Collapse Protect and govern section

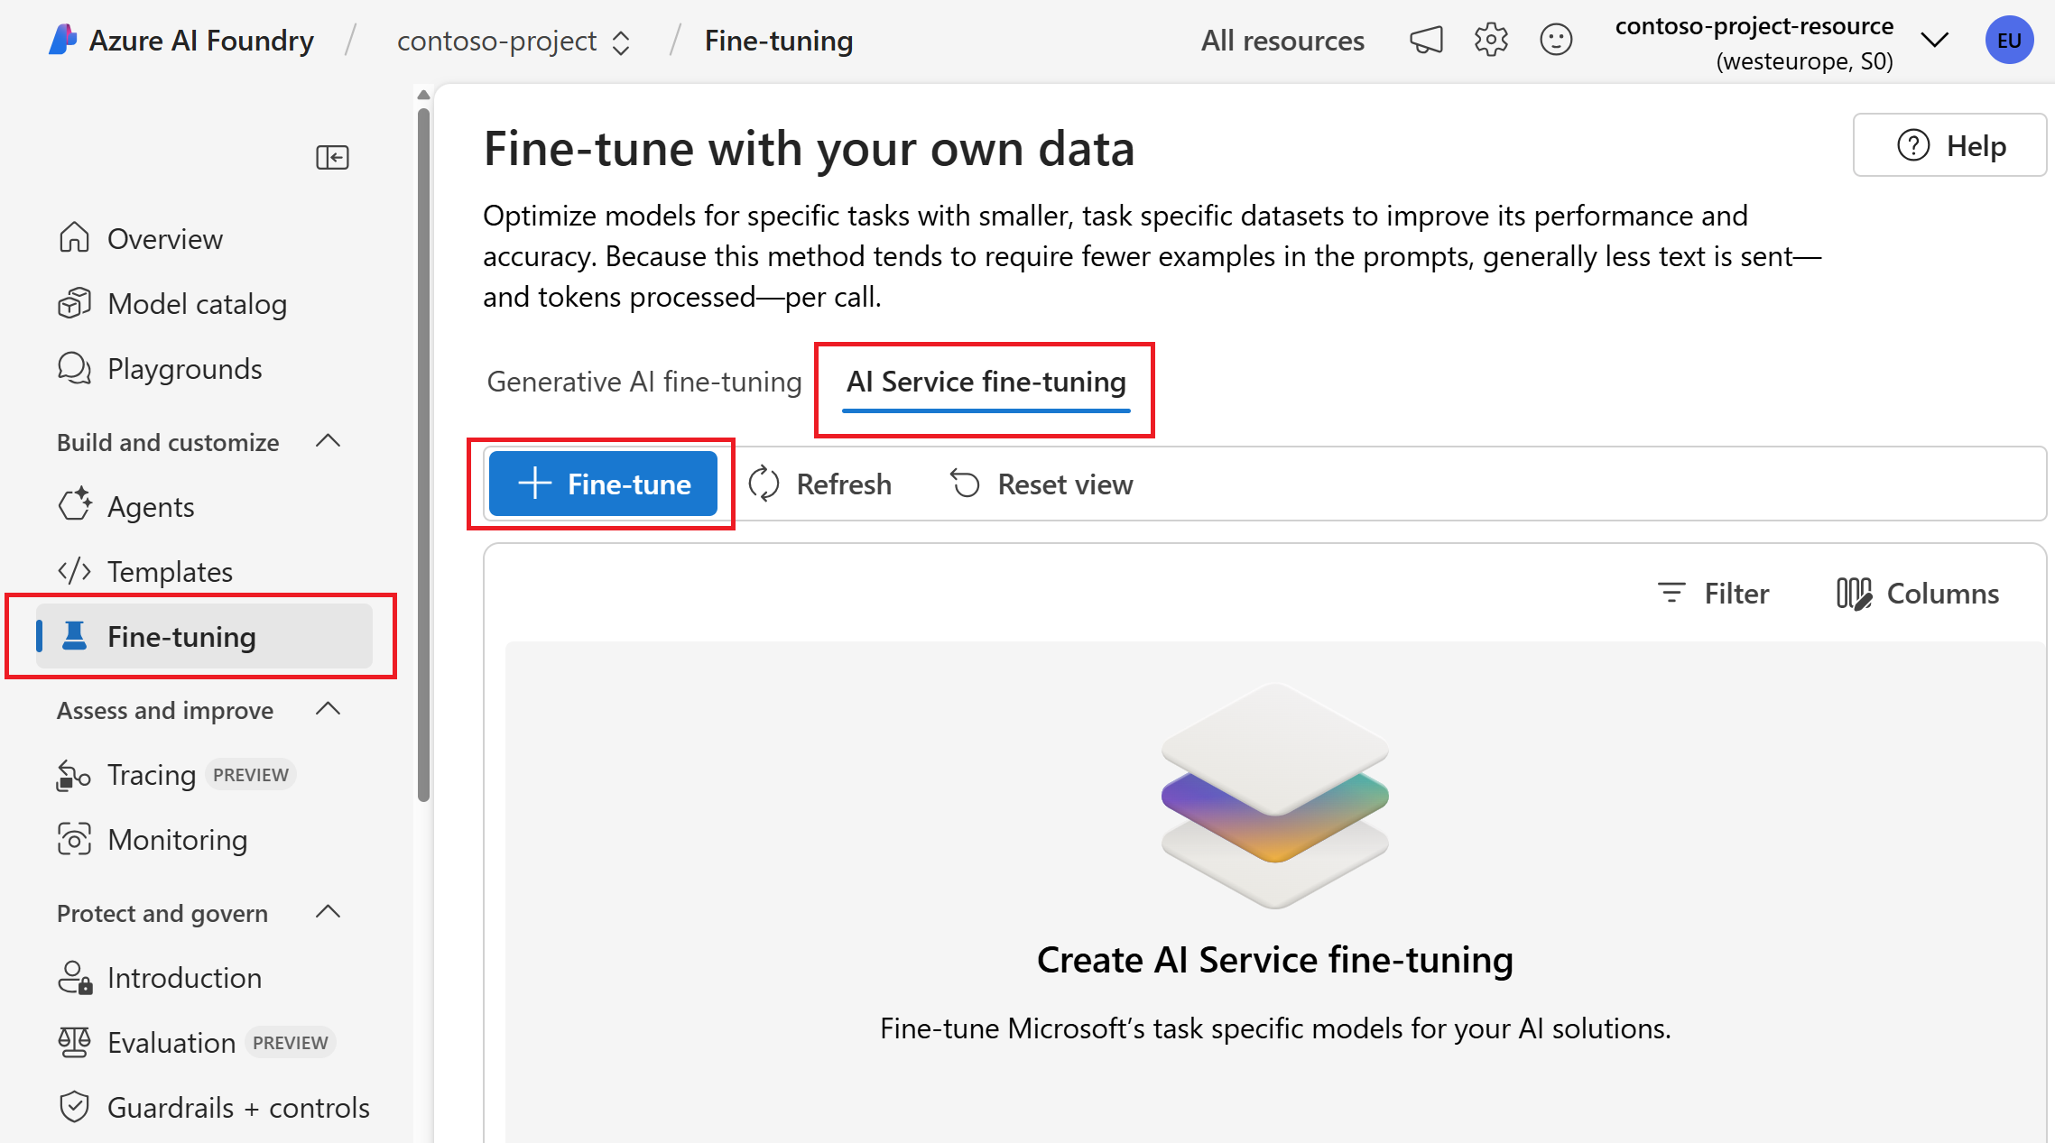pos(329,912)
